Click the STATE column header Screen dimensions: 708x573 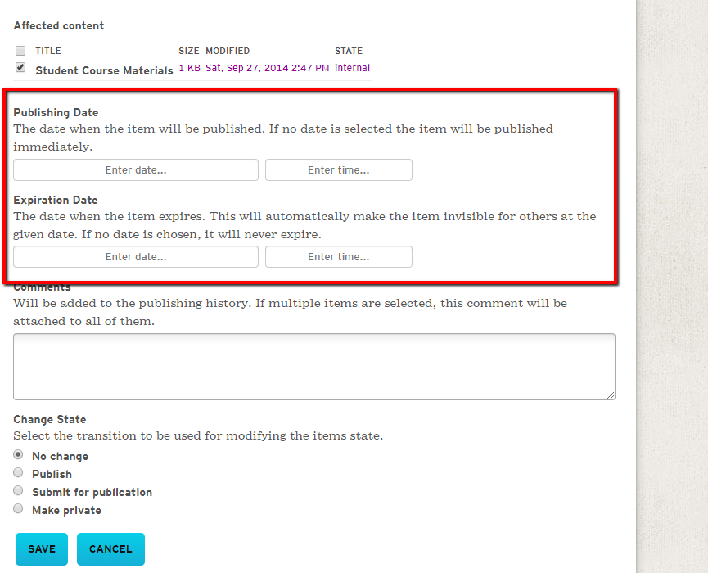tap(349, 51)
